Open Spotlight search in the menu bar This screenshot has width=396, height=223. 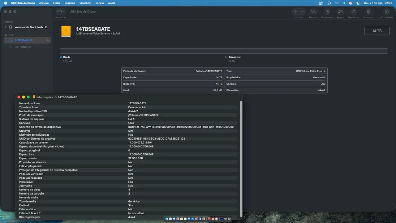tap(344, 3)
